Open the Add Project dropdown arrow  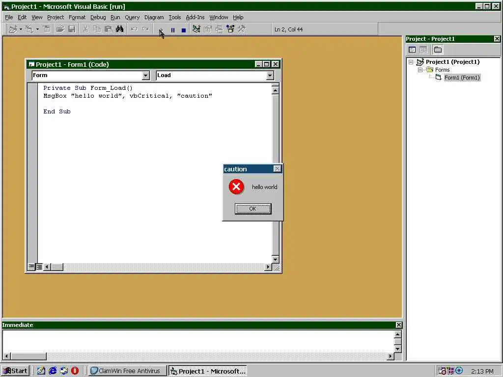click(21, 29)
